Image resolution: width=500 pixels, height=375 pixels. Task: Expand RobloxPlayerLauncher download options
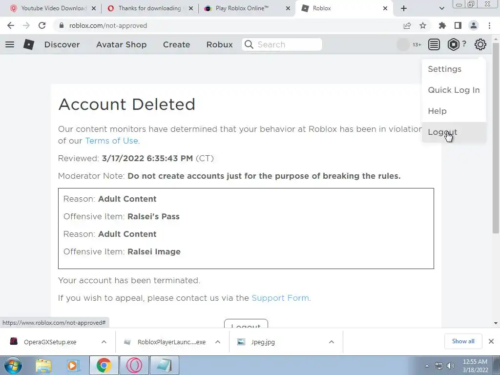[x=218, y=342]
